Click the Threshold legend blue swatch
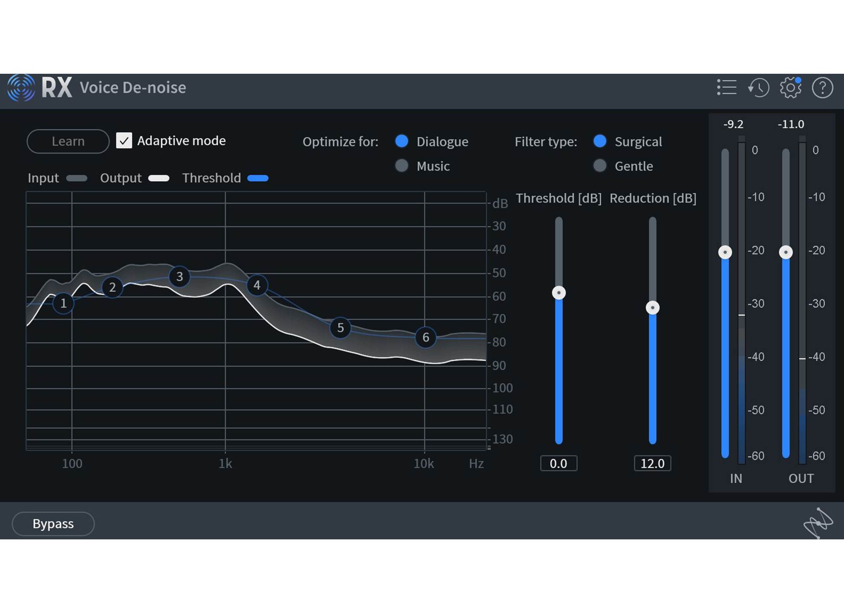The height and width of the screenshot is (614, 844). [x=258, y=178]
